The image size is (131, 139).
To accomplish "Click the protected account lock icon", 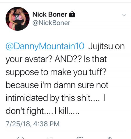I will (x=72, y=14).
